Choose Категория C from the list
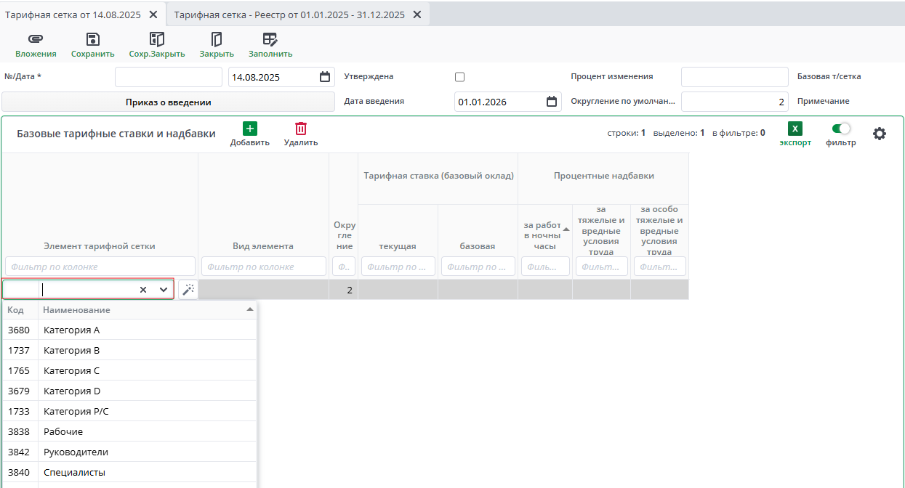 [129, 370]
